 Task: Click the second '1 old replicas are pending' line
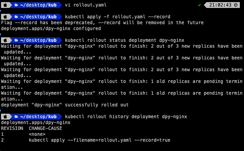point(122,96)
